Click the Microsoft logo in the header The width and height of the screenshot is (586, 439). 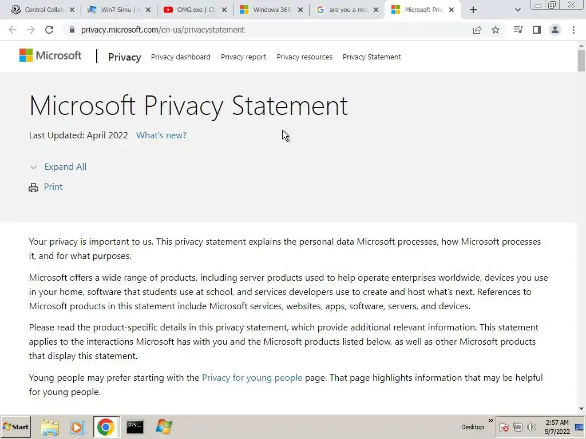click(x=50, y=55)
